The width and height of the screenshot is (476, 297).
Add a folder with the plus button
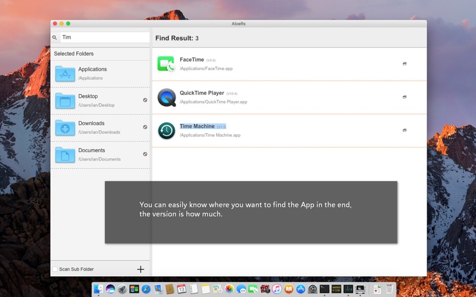140,269
